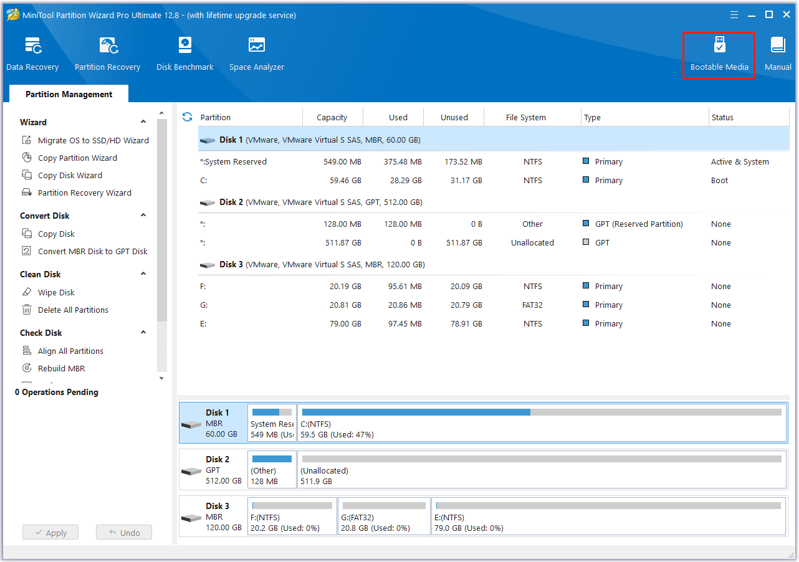Click the Apply button

pos(50,533)
